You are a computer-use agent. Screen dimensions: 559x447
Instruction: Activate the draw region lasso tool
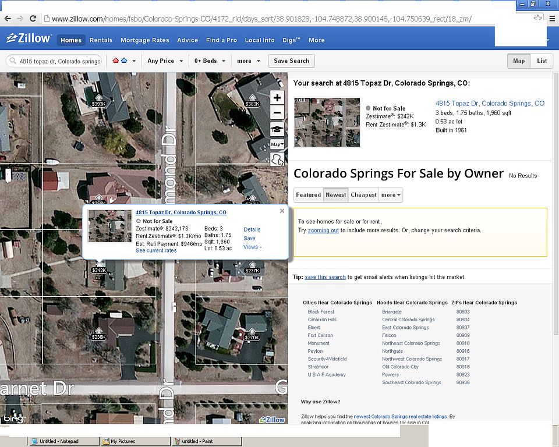tap(277, 159)
